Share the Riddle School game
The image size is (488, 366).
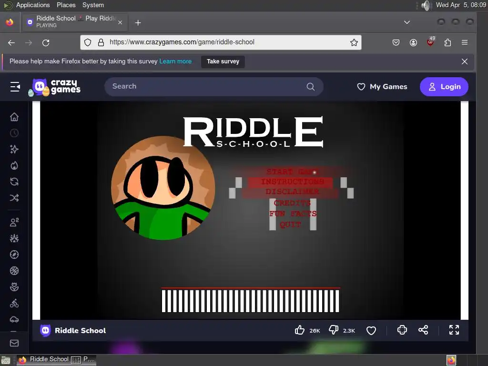pyautogui.click(x=423, y=330)
